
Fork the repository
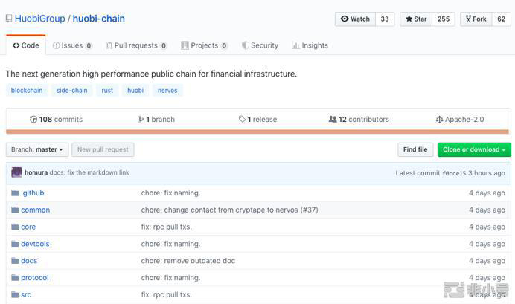pos(476,19)
